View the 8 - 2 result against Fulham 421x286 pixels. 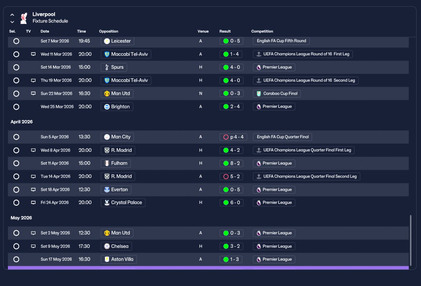(232, 163)
